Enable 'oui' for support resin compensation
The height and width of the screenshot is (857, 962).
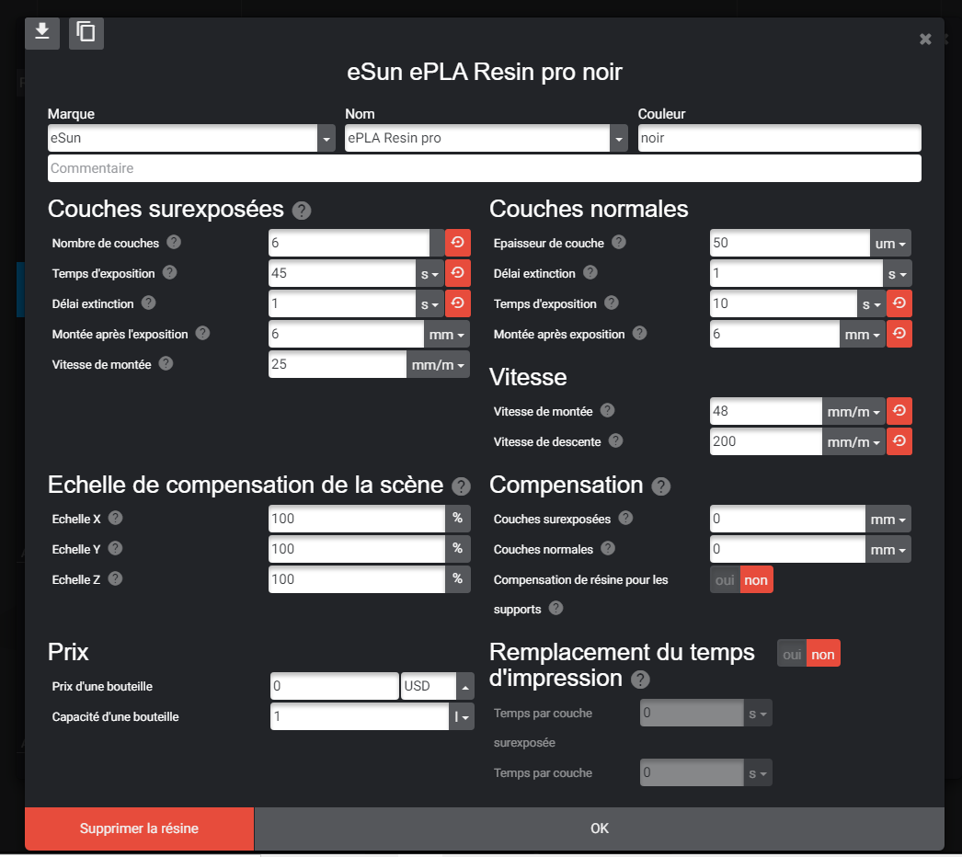725,579
